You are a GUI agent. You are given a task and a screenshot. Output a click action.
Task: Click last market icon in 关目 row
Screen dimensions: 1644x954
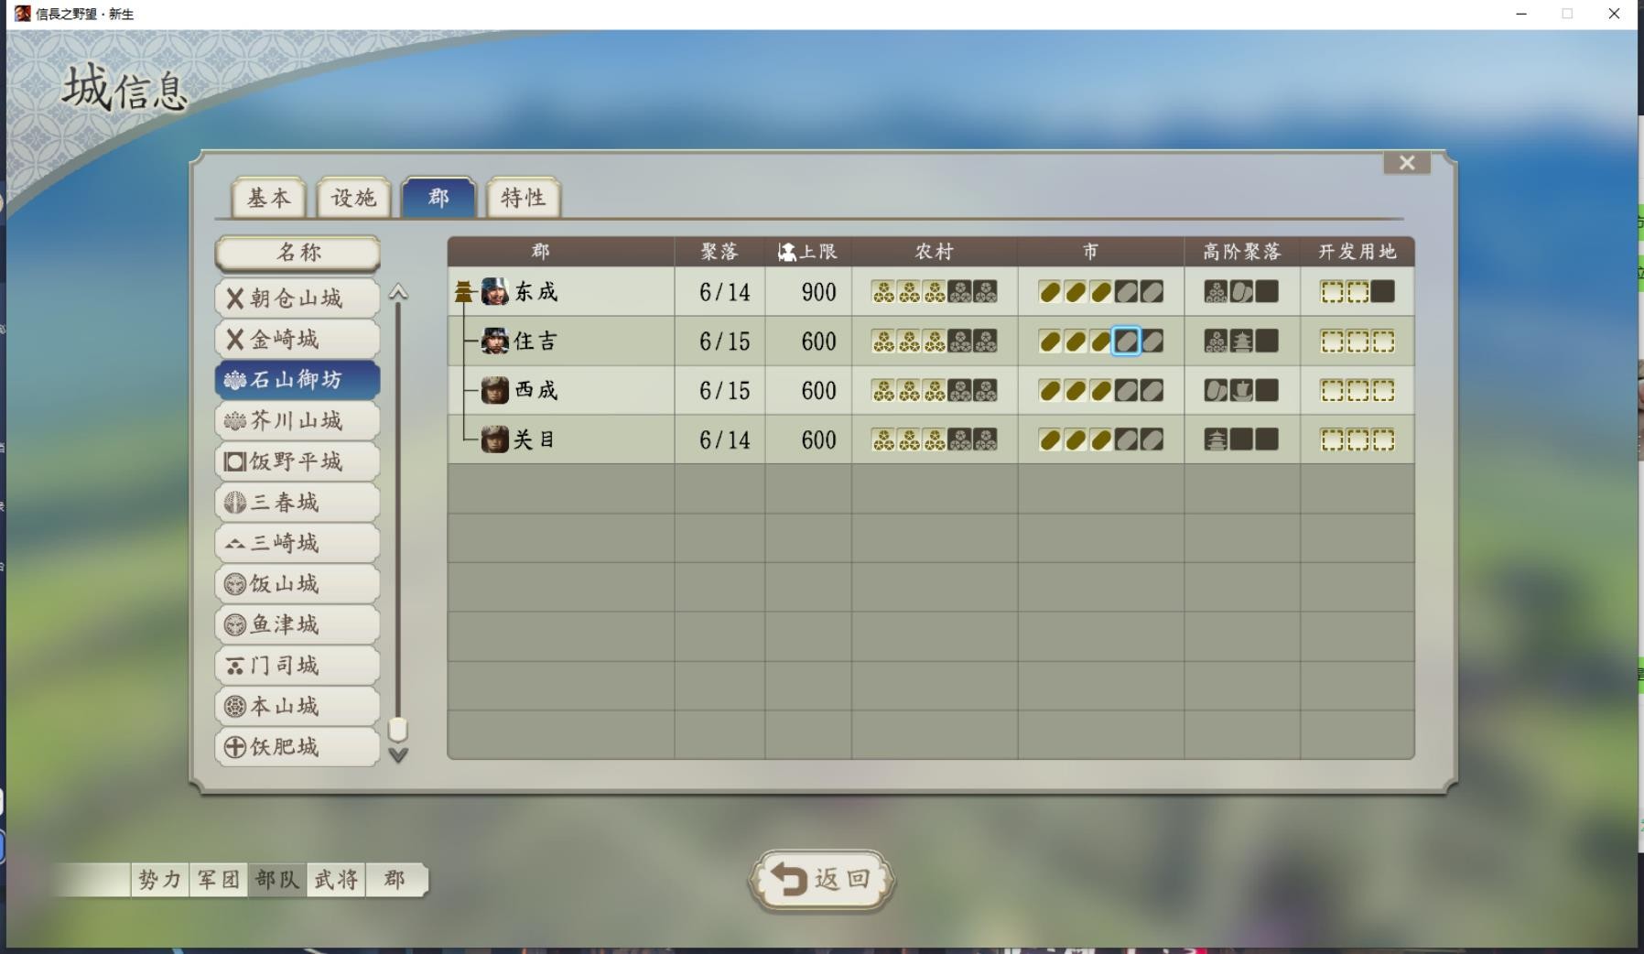[1152, 439]
